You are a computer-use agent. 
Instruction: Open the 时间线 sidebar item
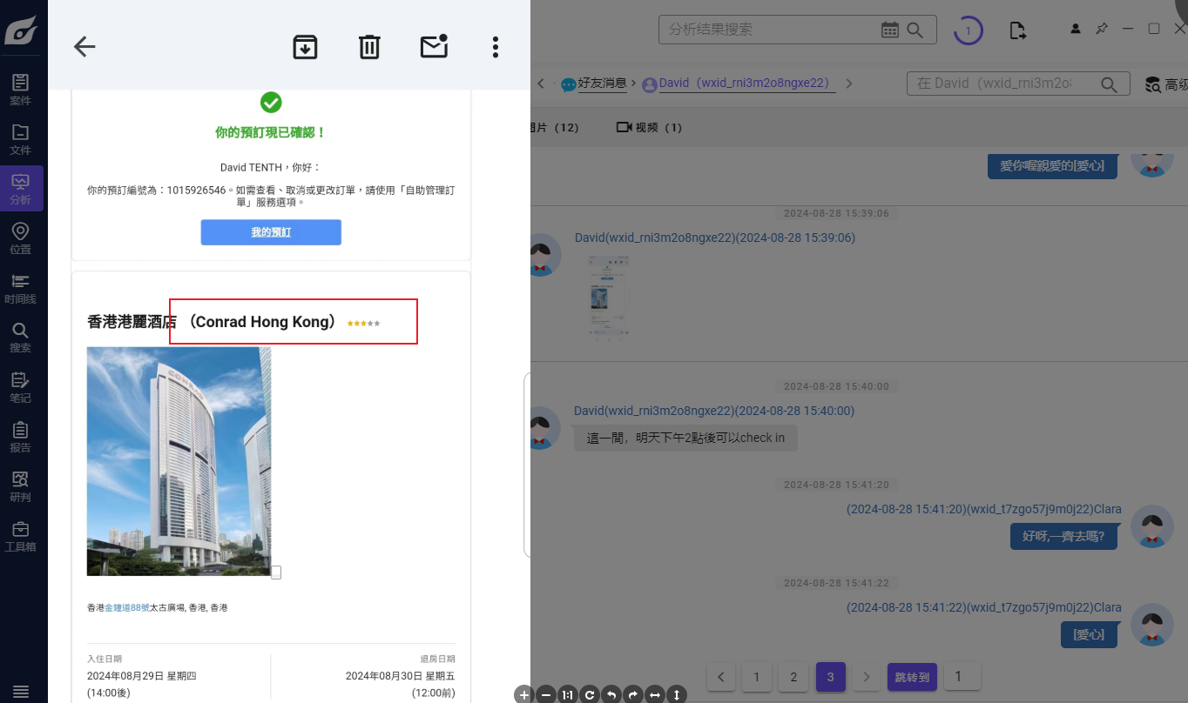[20, 288]
